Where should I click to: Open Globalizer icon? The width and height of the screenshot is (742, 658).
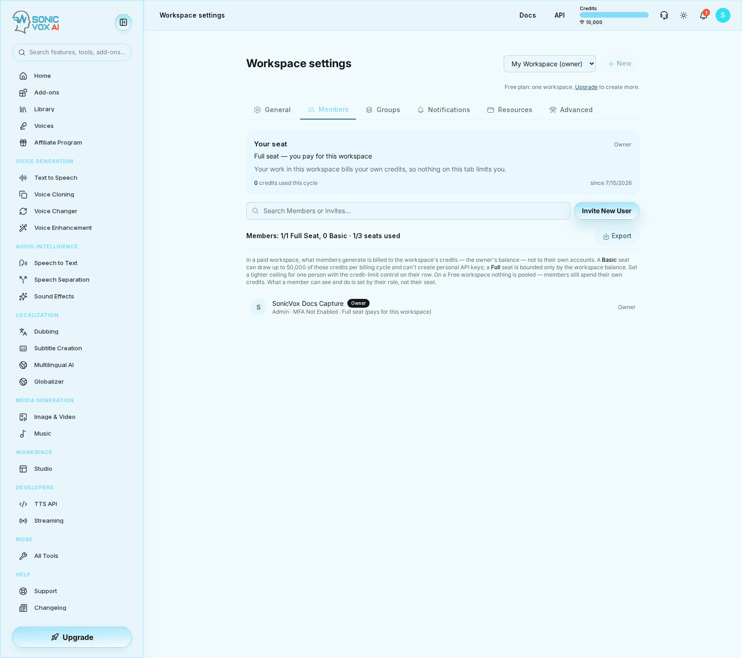click(23, 382)
